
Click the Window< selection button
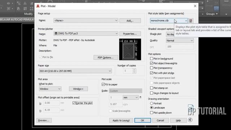[x=78, y=89]
